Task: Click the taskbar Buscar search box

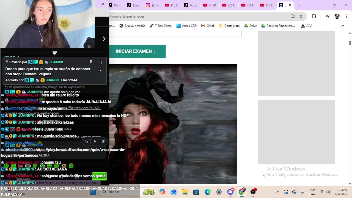Action: 120,192
